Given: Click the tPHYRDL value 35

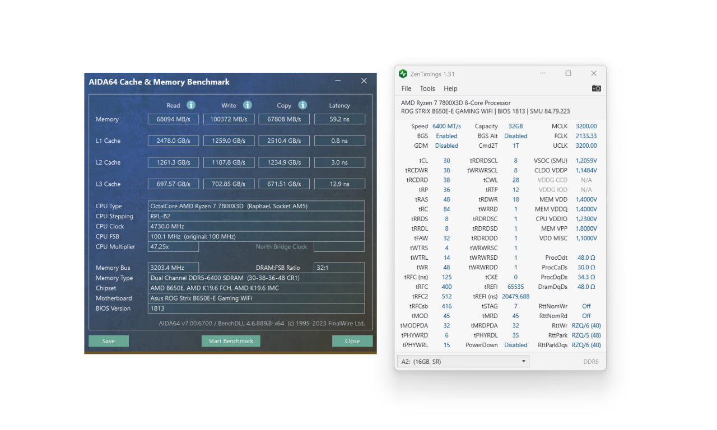Looking at the screenshot, I should click(515, 335).
